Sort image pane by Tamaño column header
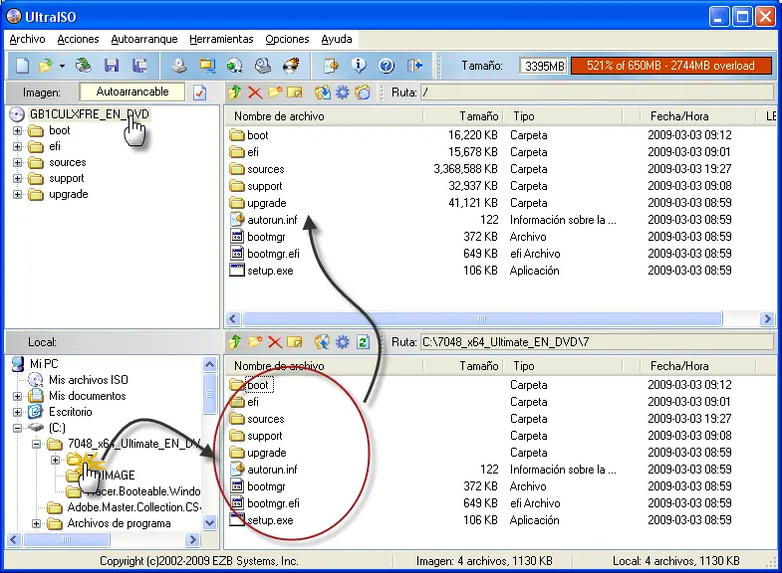This screenshot has height=573, width=782. pos(463,116)
